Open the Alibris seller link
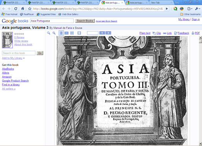This screenshot has height=146, width=202. coord(5,73)
